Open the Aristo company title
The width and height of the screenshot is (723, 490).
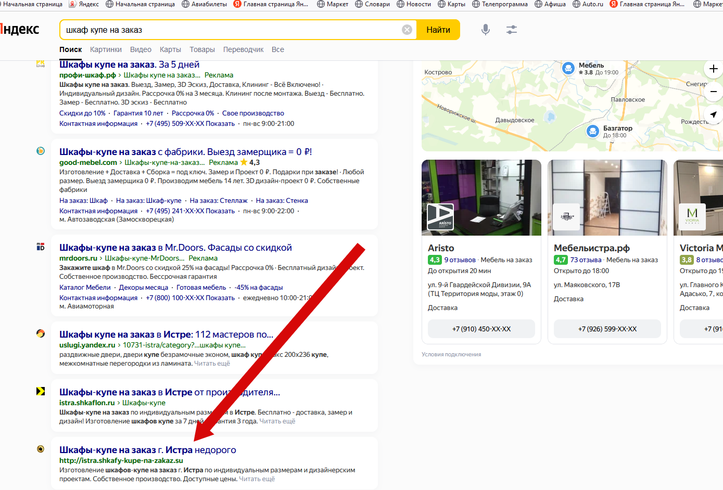tap(441, 248)
